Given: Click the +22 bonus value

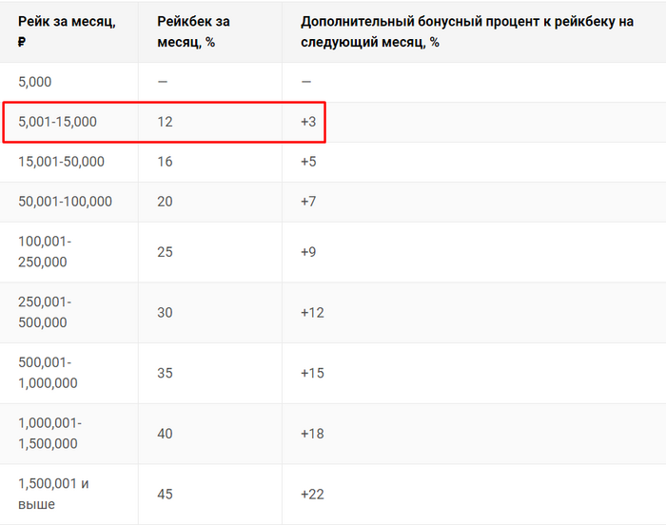Looking at the screenshot, I should (312, 495).
